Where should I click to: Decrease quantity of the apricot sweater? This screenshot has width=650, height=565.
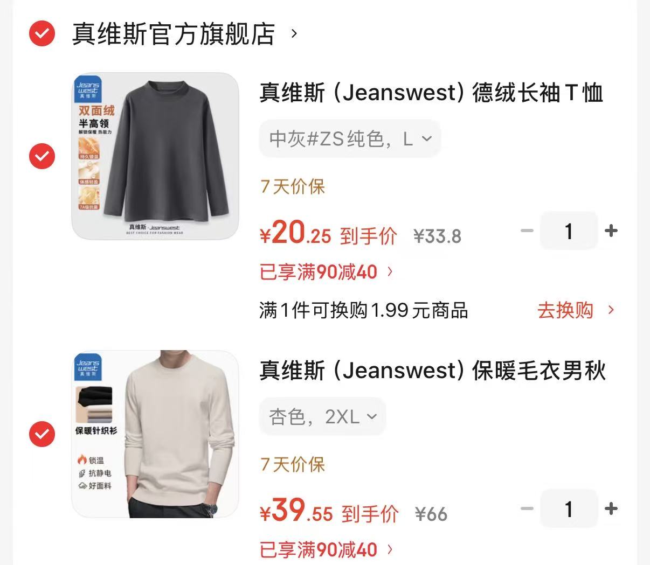[x=527, y=509]
